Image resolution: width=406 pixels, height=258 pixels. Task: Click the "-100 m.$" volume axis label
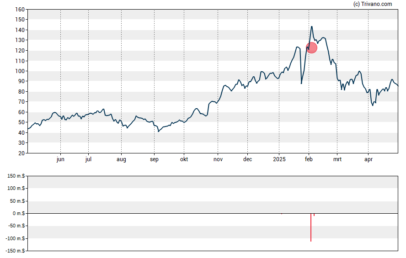click(15, 239)
